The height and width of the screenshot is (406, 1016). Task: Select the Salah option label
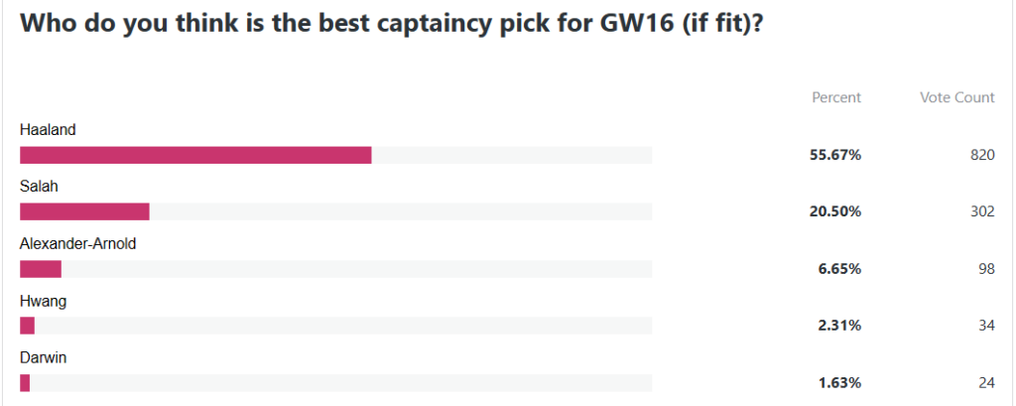click(39, 186)
